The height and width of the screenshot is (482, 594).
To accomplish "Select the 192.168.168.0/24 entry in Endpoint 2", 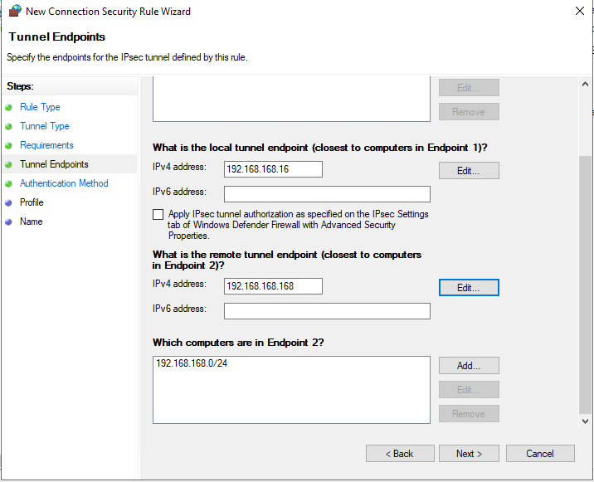I will (192, 364).
